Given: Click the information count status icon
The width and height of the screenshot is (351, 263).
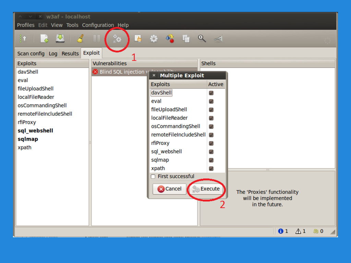Looking at the screenshot, I should 280,231.
